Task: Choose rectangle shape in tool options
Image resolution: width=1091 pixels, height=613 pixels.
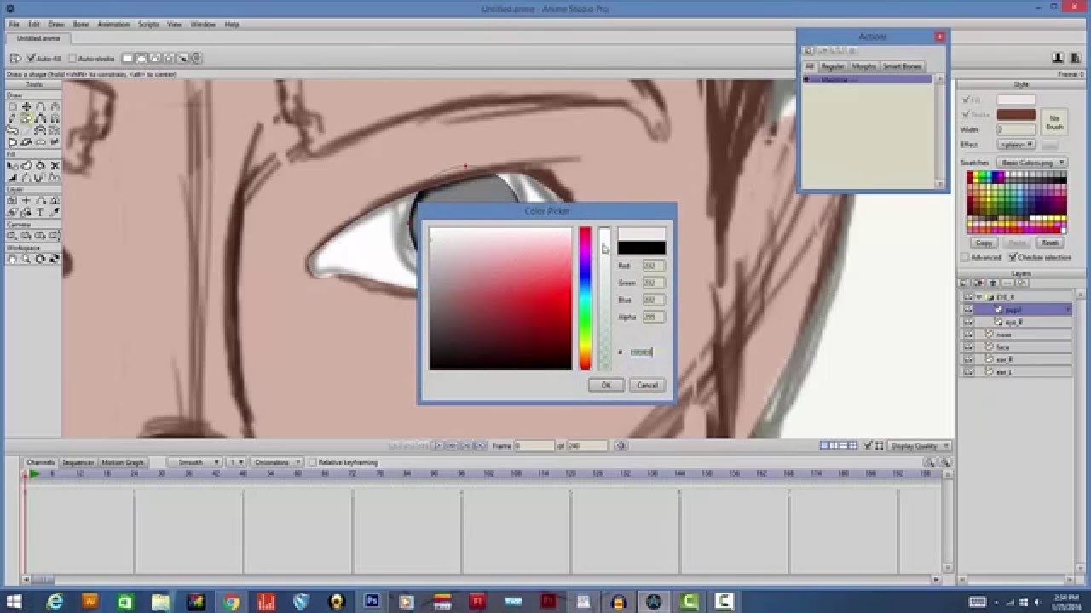Action: pos(127,59)
